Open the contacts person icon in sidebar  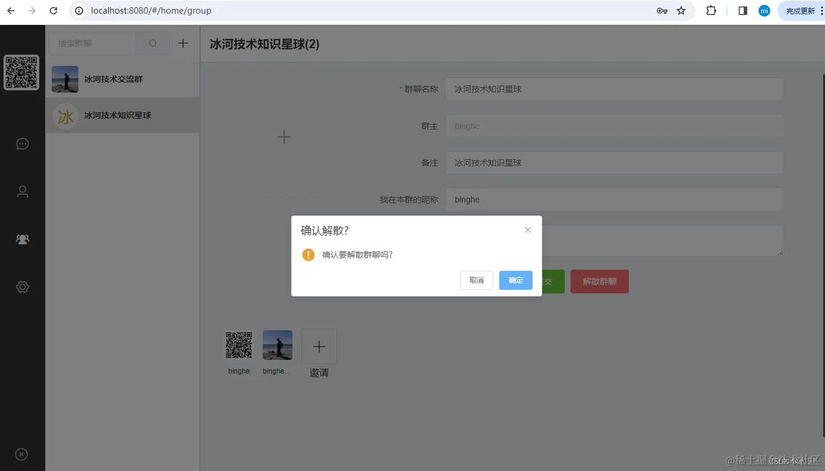pyautogui.click(x=22, y=191)
